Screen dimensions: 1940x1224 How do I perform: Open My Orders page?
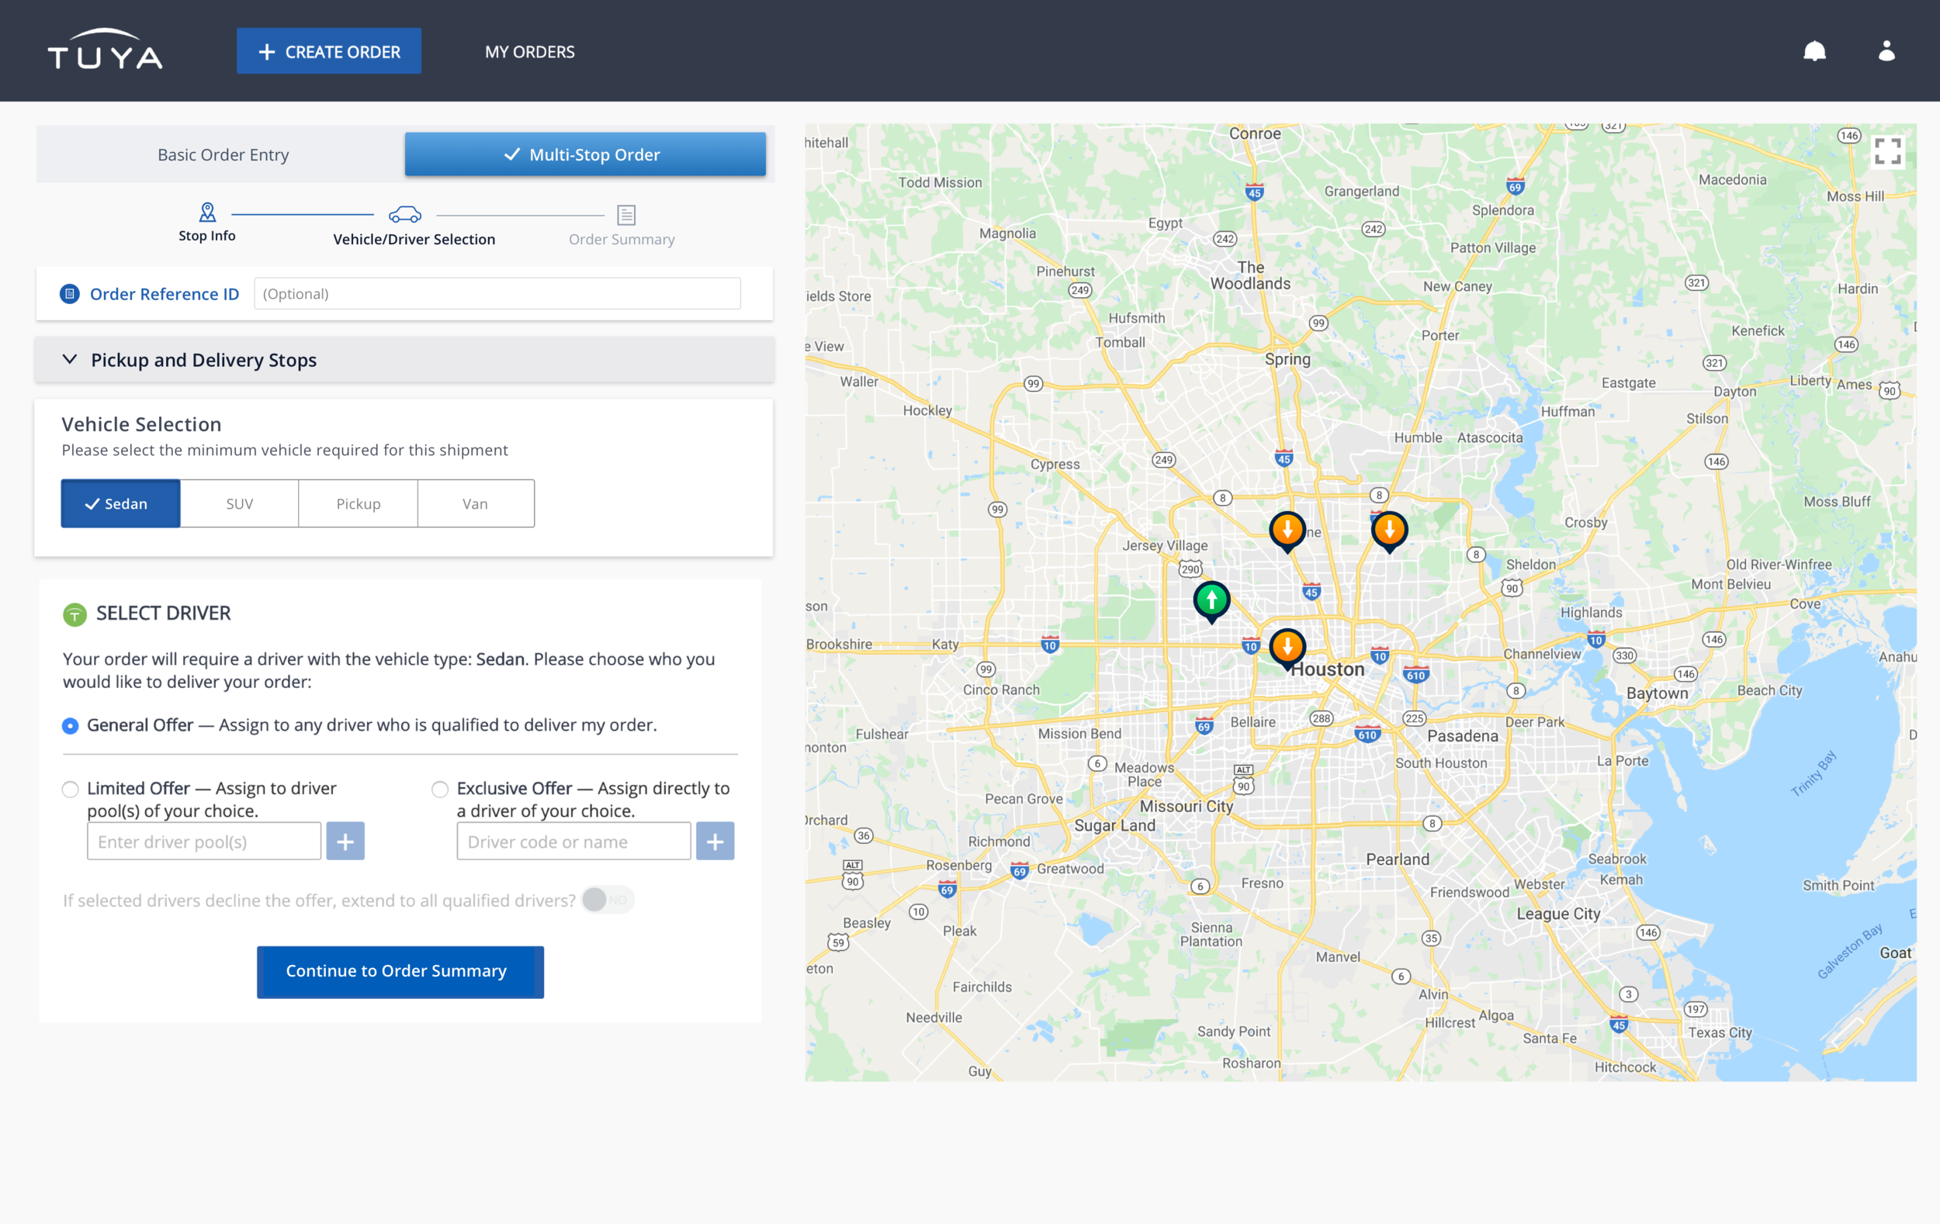[x=529, y=52]
